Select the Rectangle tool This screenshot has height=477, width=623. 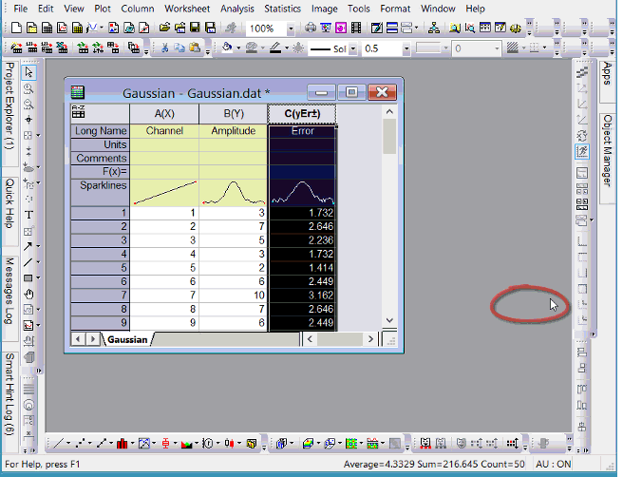pos(28,278)
